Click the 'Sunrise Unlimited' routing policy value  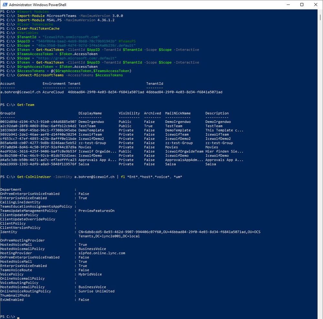click(x=96, y=291)
